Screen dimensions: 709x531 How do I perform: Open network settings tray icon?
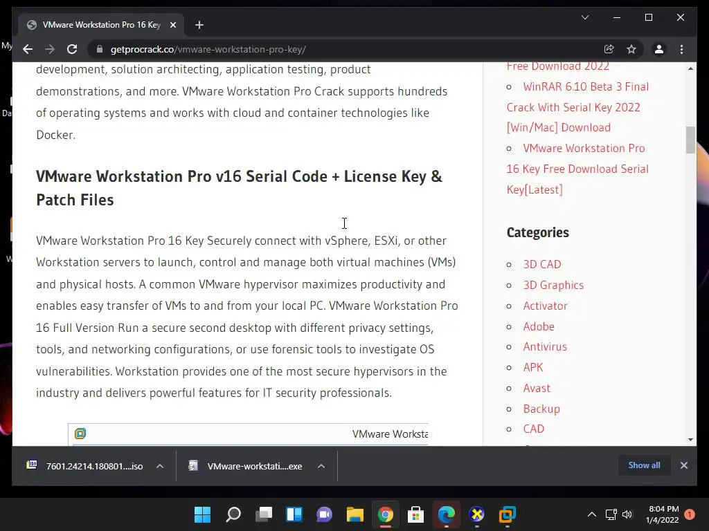pyautogui.click(x=611, y=514)
